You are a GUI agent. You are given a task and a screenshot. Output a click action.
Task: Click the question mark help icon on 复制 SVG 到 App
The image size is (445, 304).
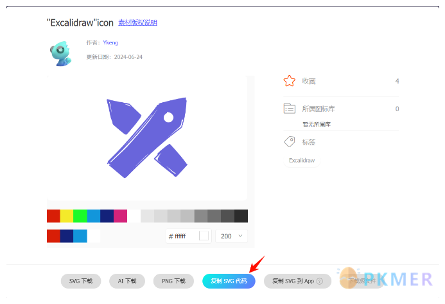pos(320,282)
